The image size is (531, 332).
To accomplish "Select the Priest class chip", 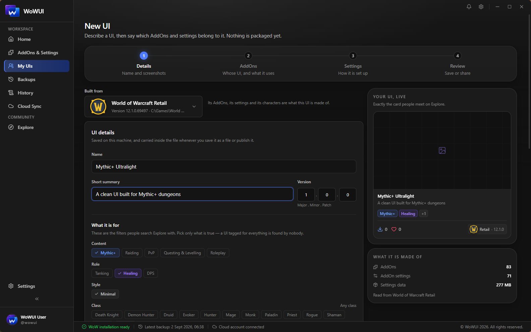I will [x=292, y=315].
